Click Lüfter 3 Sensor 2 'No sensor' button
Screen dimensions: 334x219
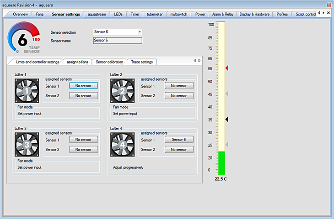pyautogui.click(x=83, y=150)
